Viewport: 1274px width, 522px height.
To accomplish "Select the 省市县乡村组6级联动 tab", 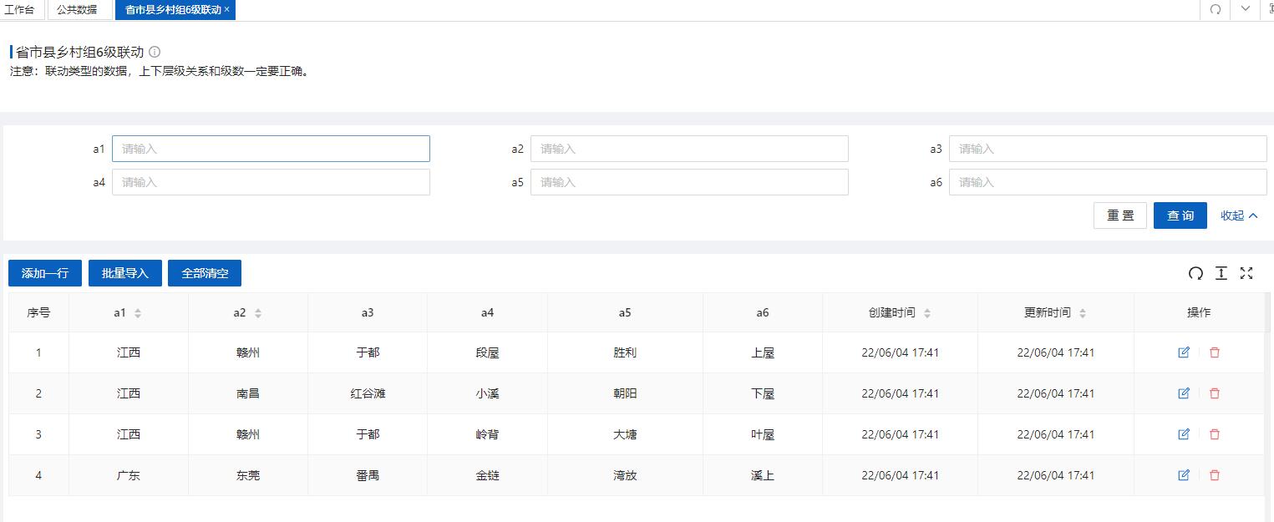I will [174, 9].
